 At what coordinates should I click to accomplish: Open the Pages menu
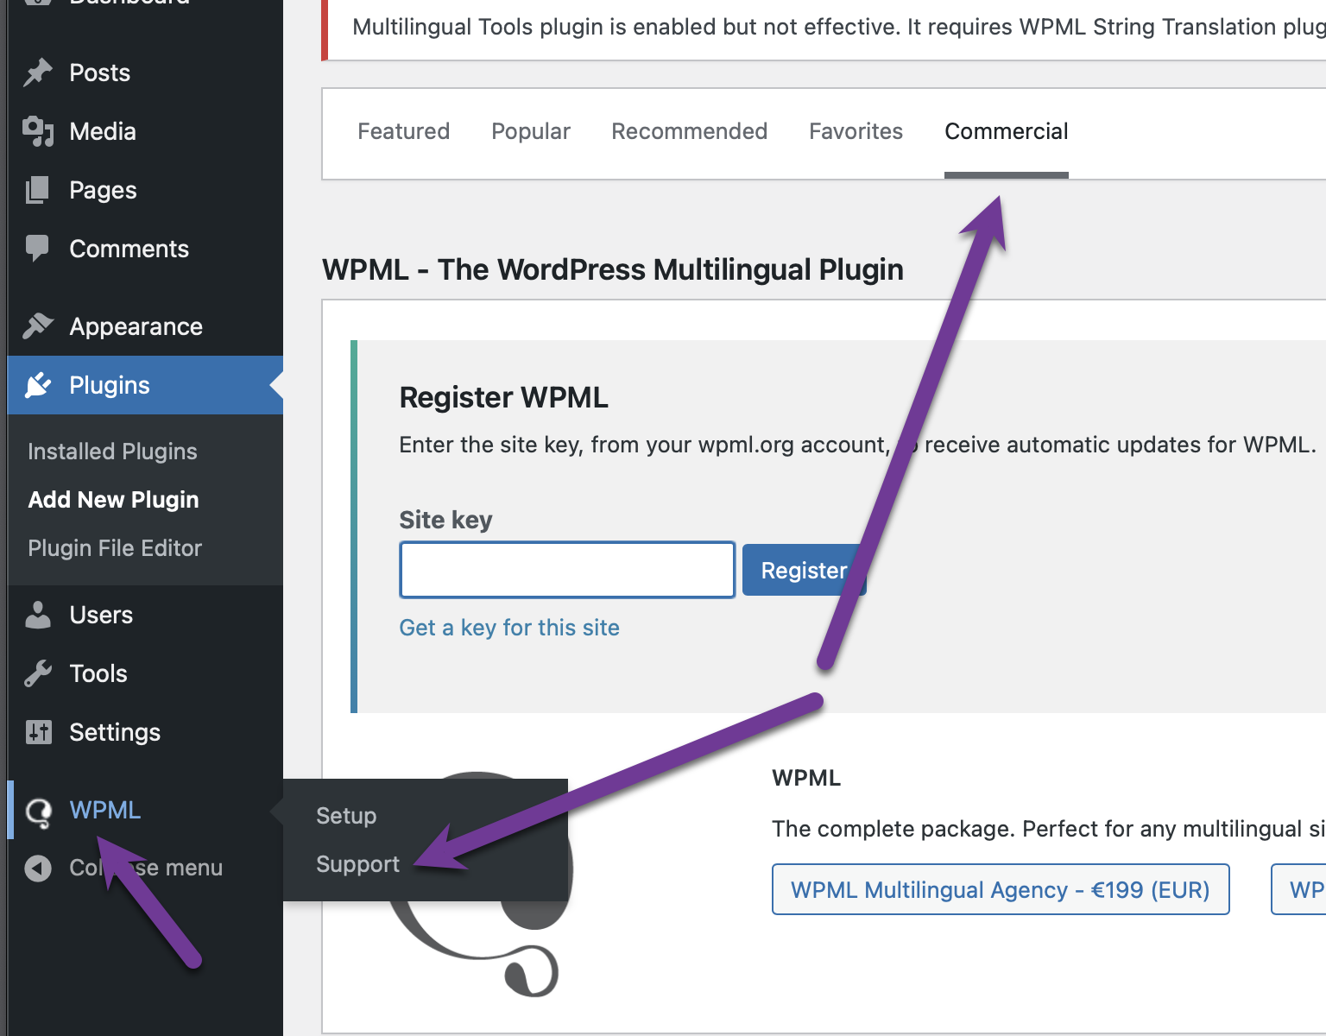pyautogui.click(x=145, y=190)
